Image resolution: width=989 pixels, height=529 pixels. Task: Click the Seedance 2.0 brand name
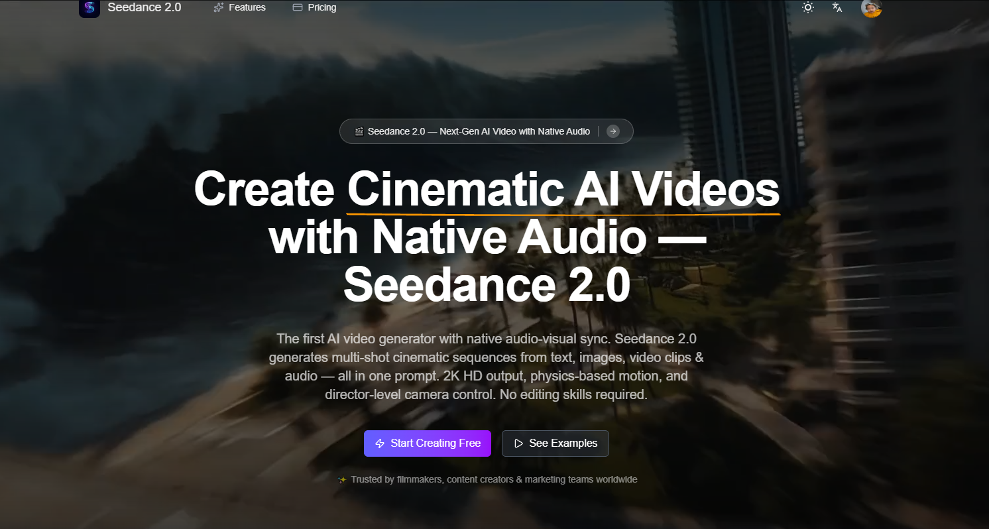click(144, 7)
